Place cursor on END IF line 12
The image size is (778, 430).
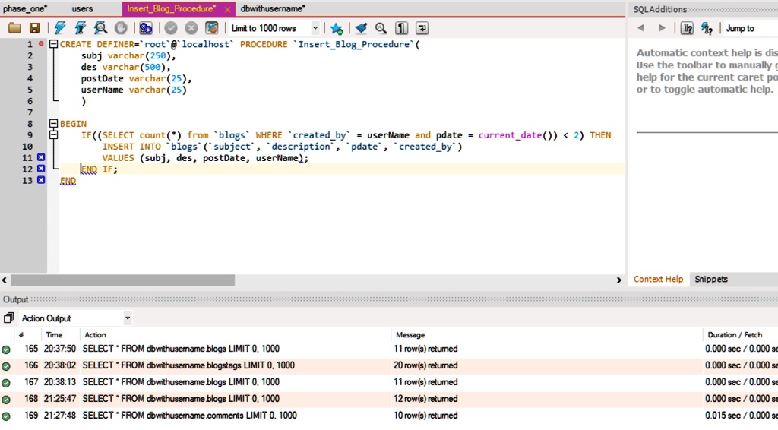click(100, 169)
